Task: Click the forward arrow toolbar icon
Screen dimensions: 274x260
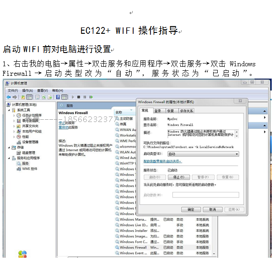Action: pyautogui.click(x=15, y=97)
